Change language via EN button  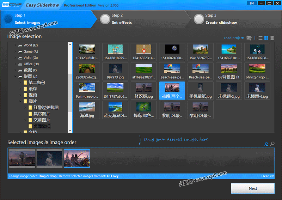coord(252,3)
